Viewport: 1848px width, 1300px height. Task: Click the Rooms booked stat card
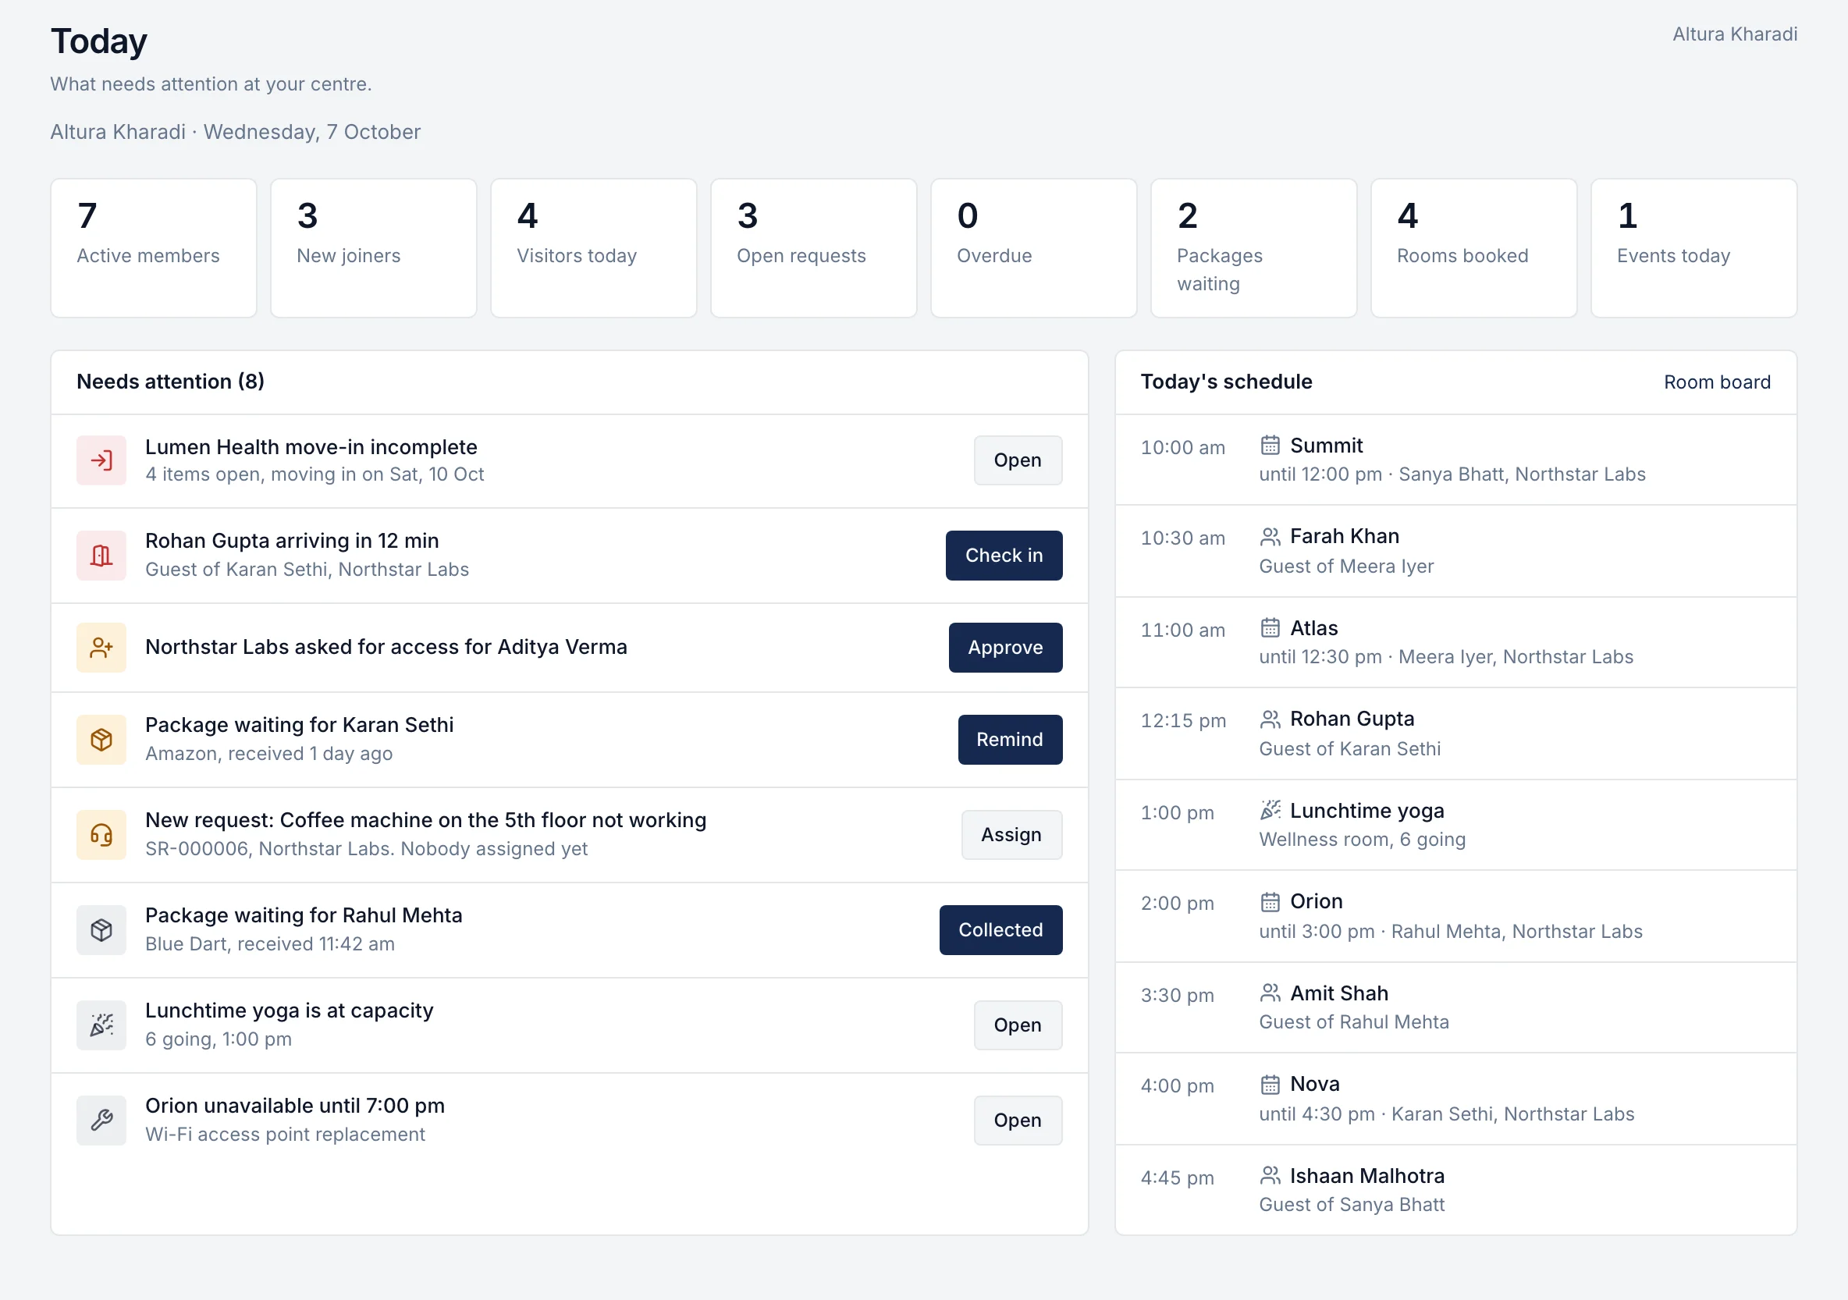tap(1473, 248)
